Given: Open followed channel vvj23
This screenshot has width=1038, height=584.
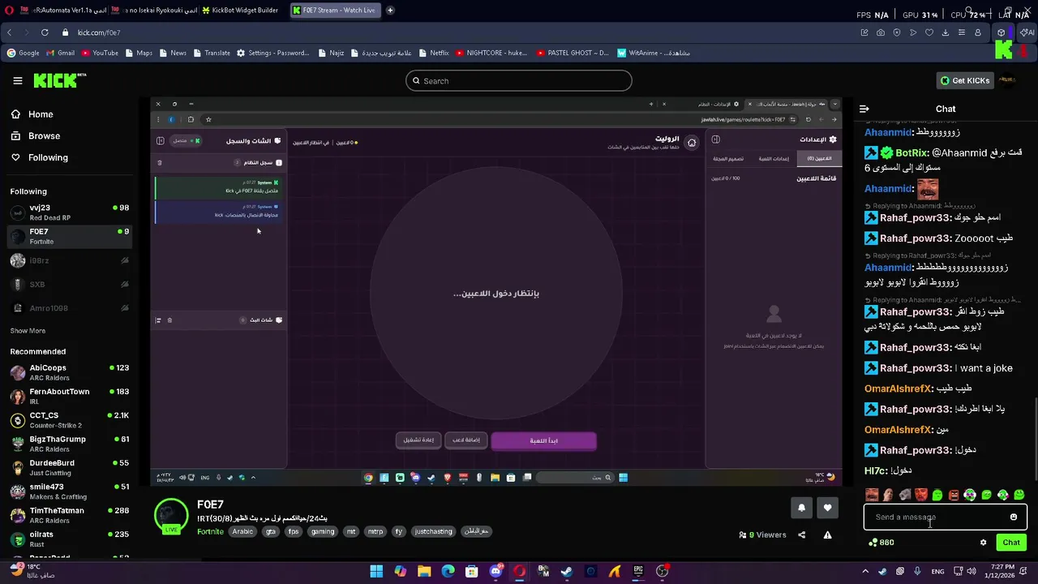Looking at the screenshot, I should [x=69, y=213].
